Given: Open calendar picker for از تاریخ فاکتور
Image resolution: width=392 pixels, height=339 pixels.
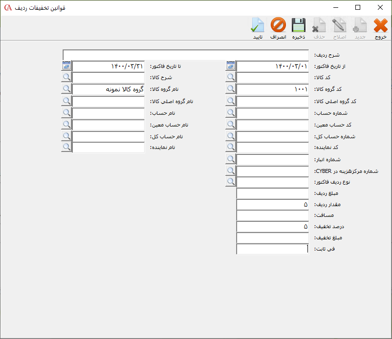Looking at the screenshot, I should tap(231, 66).
